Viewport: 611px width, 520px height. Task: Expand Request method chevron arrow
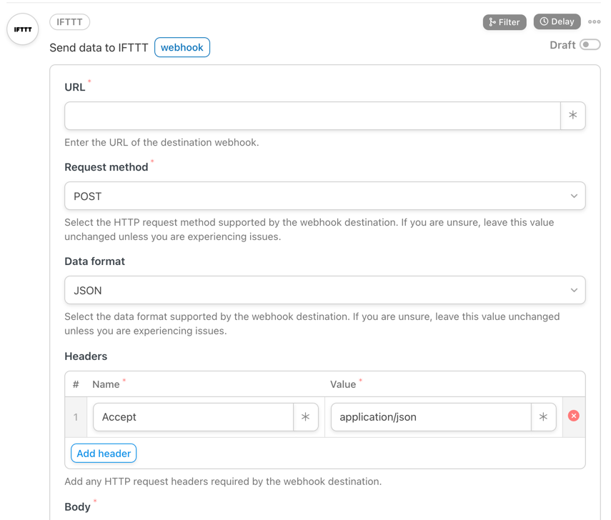coord(574,196)
